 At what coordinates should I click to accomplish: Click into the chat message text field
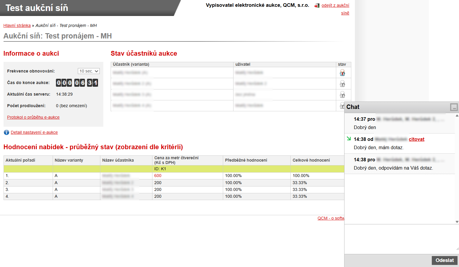point(401,239)
